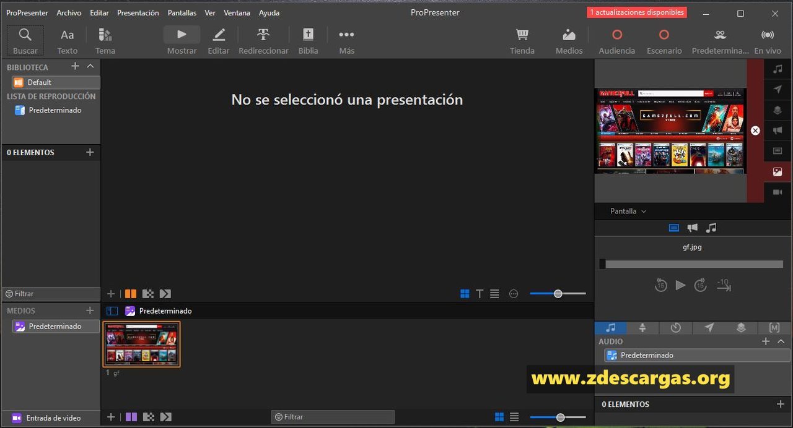This screenshot has width=793, height=428.
Task: Add a new MEDIOS playlist
Action: (90, 310)
